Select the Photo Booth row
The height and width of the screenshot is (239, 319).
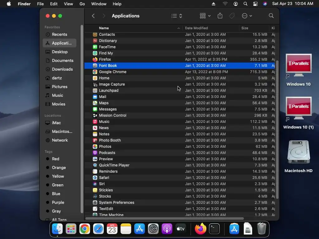(180, 140)
